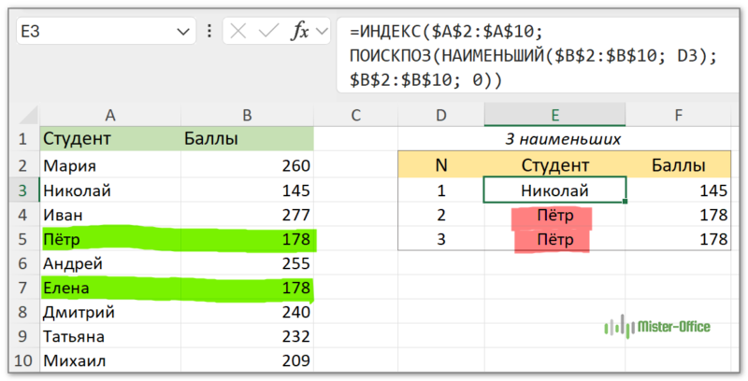Click the Cancel (X) formula entry icon
Screen dimensions: 748x381
238,31
